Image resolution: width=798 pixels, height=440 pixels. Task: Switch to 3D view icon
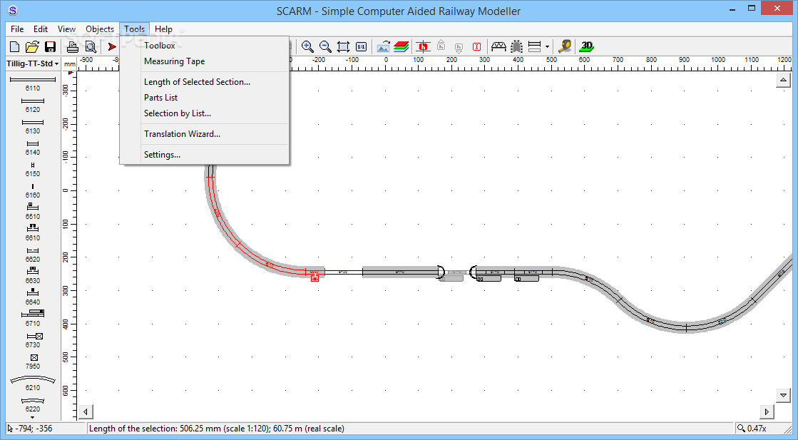pyautogui.click(x=587, y=47)
